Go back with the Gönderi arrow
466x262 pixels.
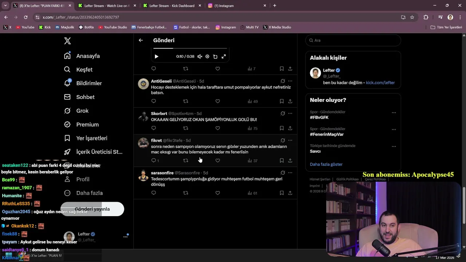pyautogui.click(x=141, y=40)
